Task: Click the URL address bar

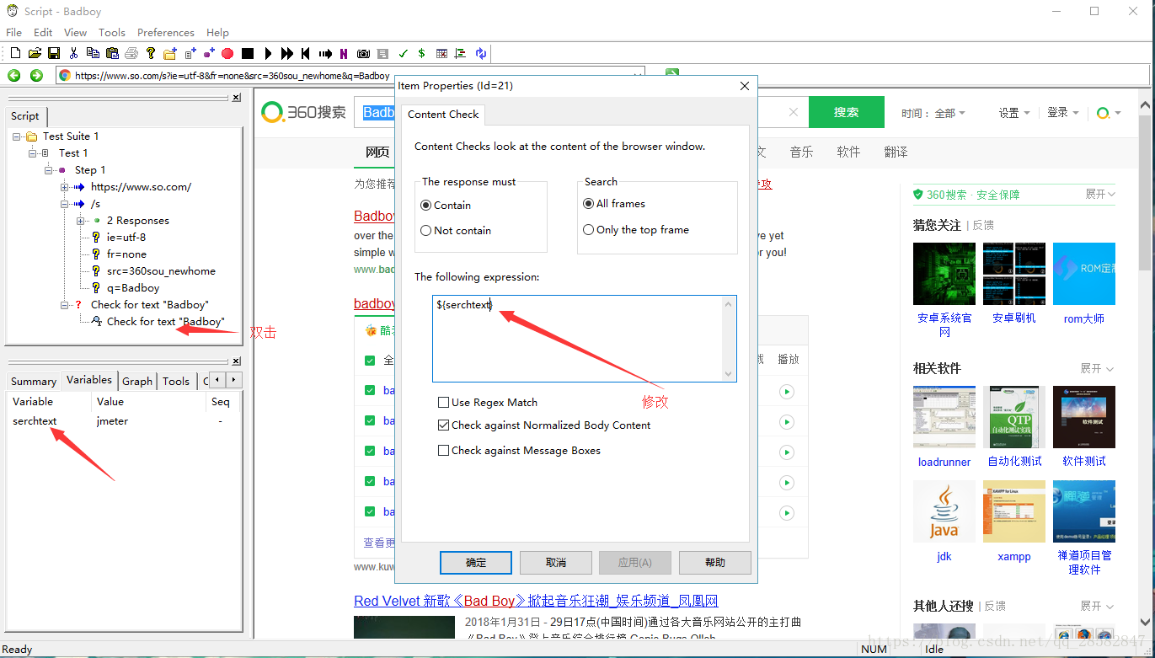Action: coord(350,75)
